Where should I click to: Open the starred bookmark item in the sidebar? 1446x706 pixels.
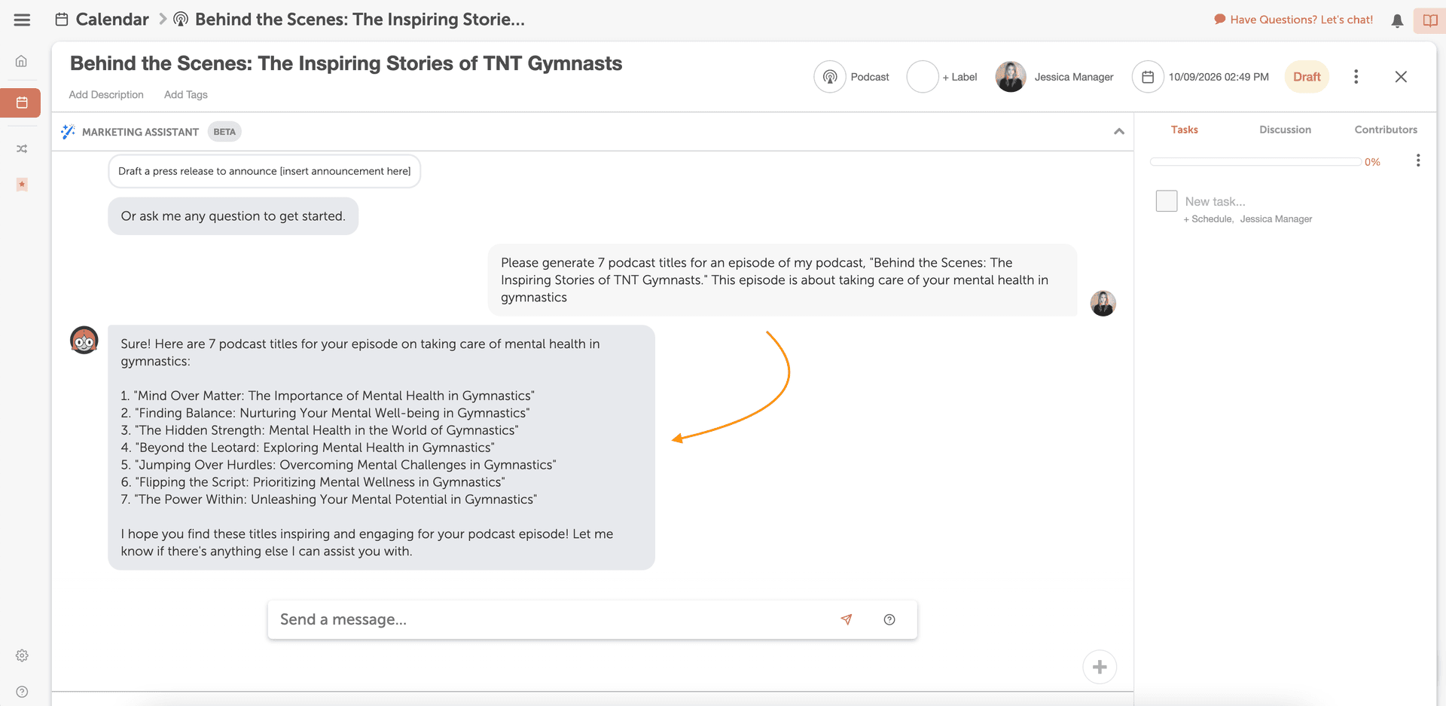(x=21, y=185)
